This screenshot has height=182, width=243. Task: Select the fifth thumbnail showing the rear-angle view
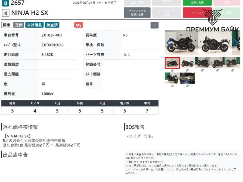click(233, 63)
